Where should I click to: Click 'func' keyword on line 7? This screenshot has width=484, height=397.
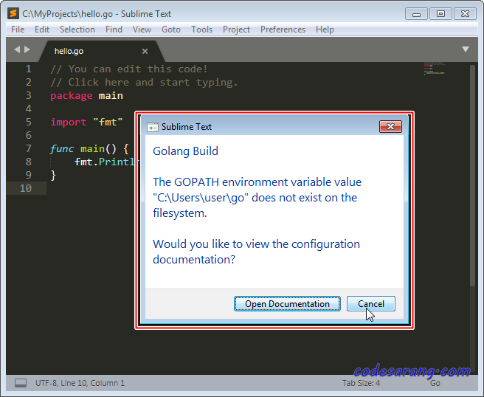click(x=62, y=149)
